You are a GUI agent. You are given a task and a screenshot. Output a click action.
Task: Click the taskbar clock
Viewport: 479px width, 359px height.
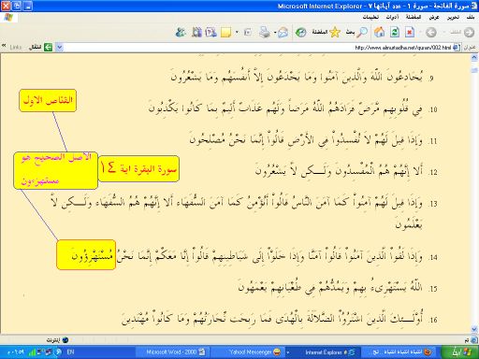click(16, 352)
